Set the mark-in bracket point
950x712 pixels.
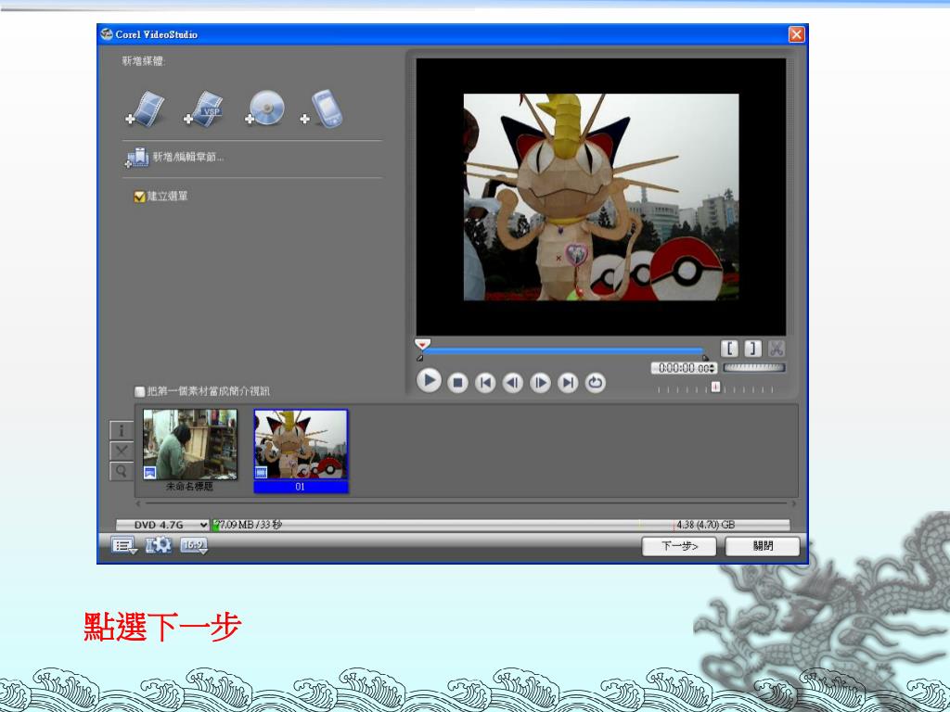pyautogui.click(x=729, y=349)
